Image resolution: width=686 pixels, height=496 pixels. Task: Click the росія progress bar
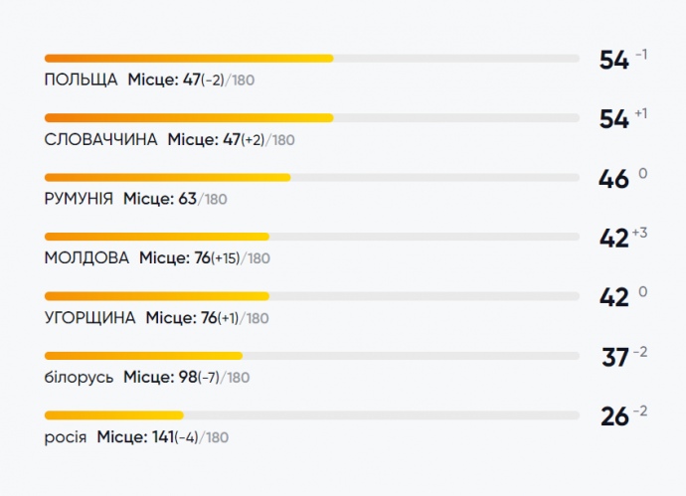312,414
